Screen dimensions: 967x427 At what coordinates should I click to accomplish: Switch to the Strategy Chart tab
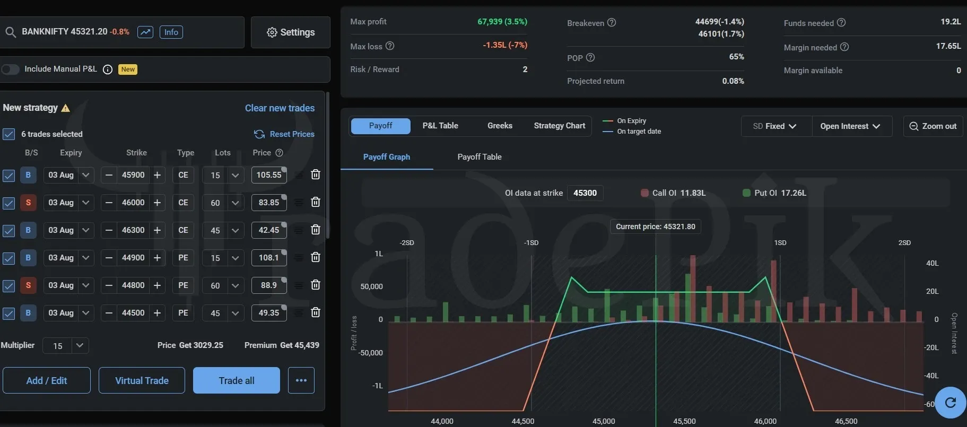tap(560, 126)
